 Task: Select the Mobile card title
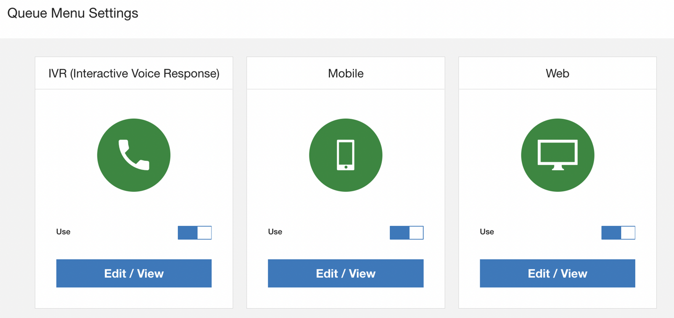click(345, 73)
